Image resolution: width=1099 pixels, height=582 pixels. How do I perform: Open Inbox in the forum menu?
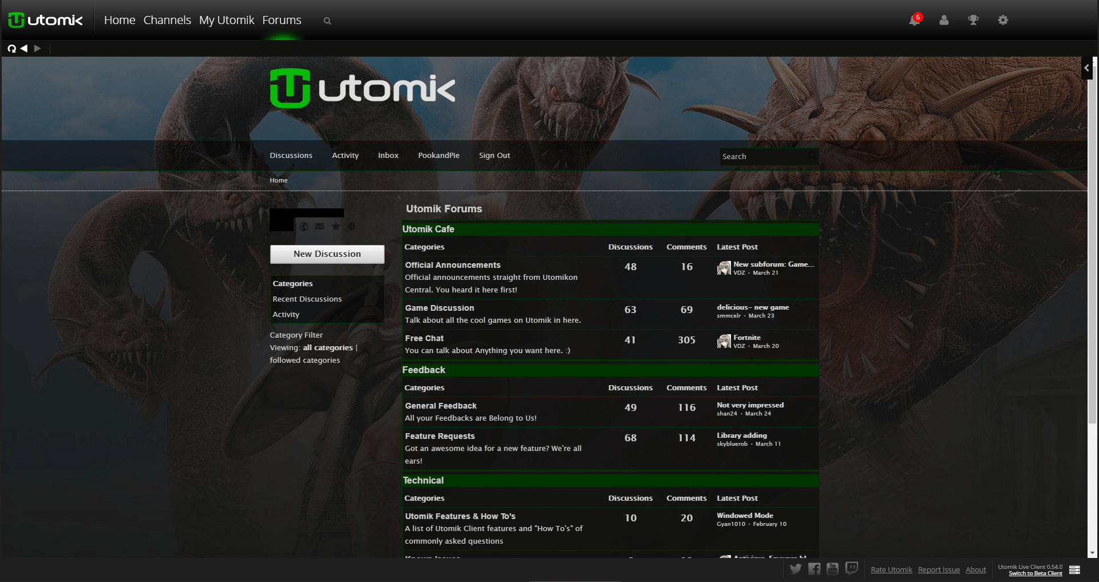(x=388, y=156)
